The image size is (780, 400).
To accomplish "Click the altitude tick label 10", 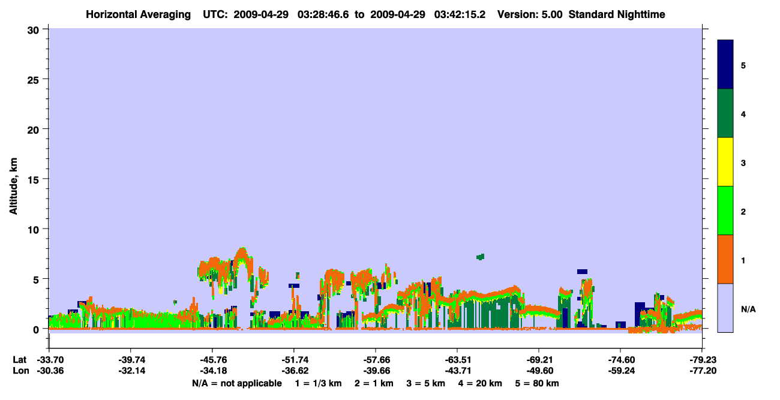I will 35,229.
